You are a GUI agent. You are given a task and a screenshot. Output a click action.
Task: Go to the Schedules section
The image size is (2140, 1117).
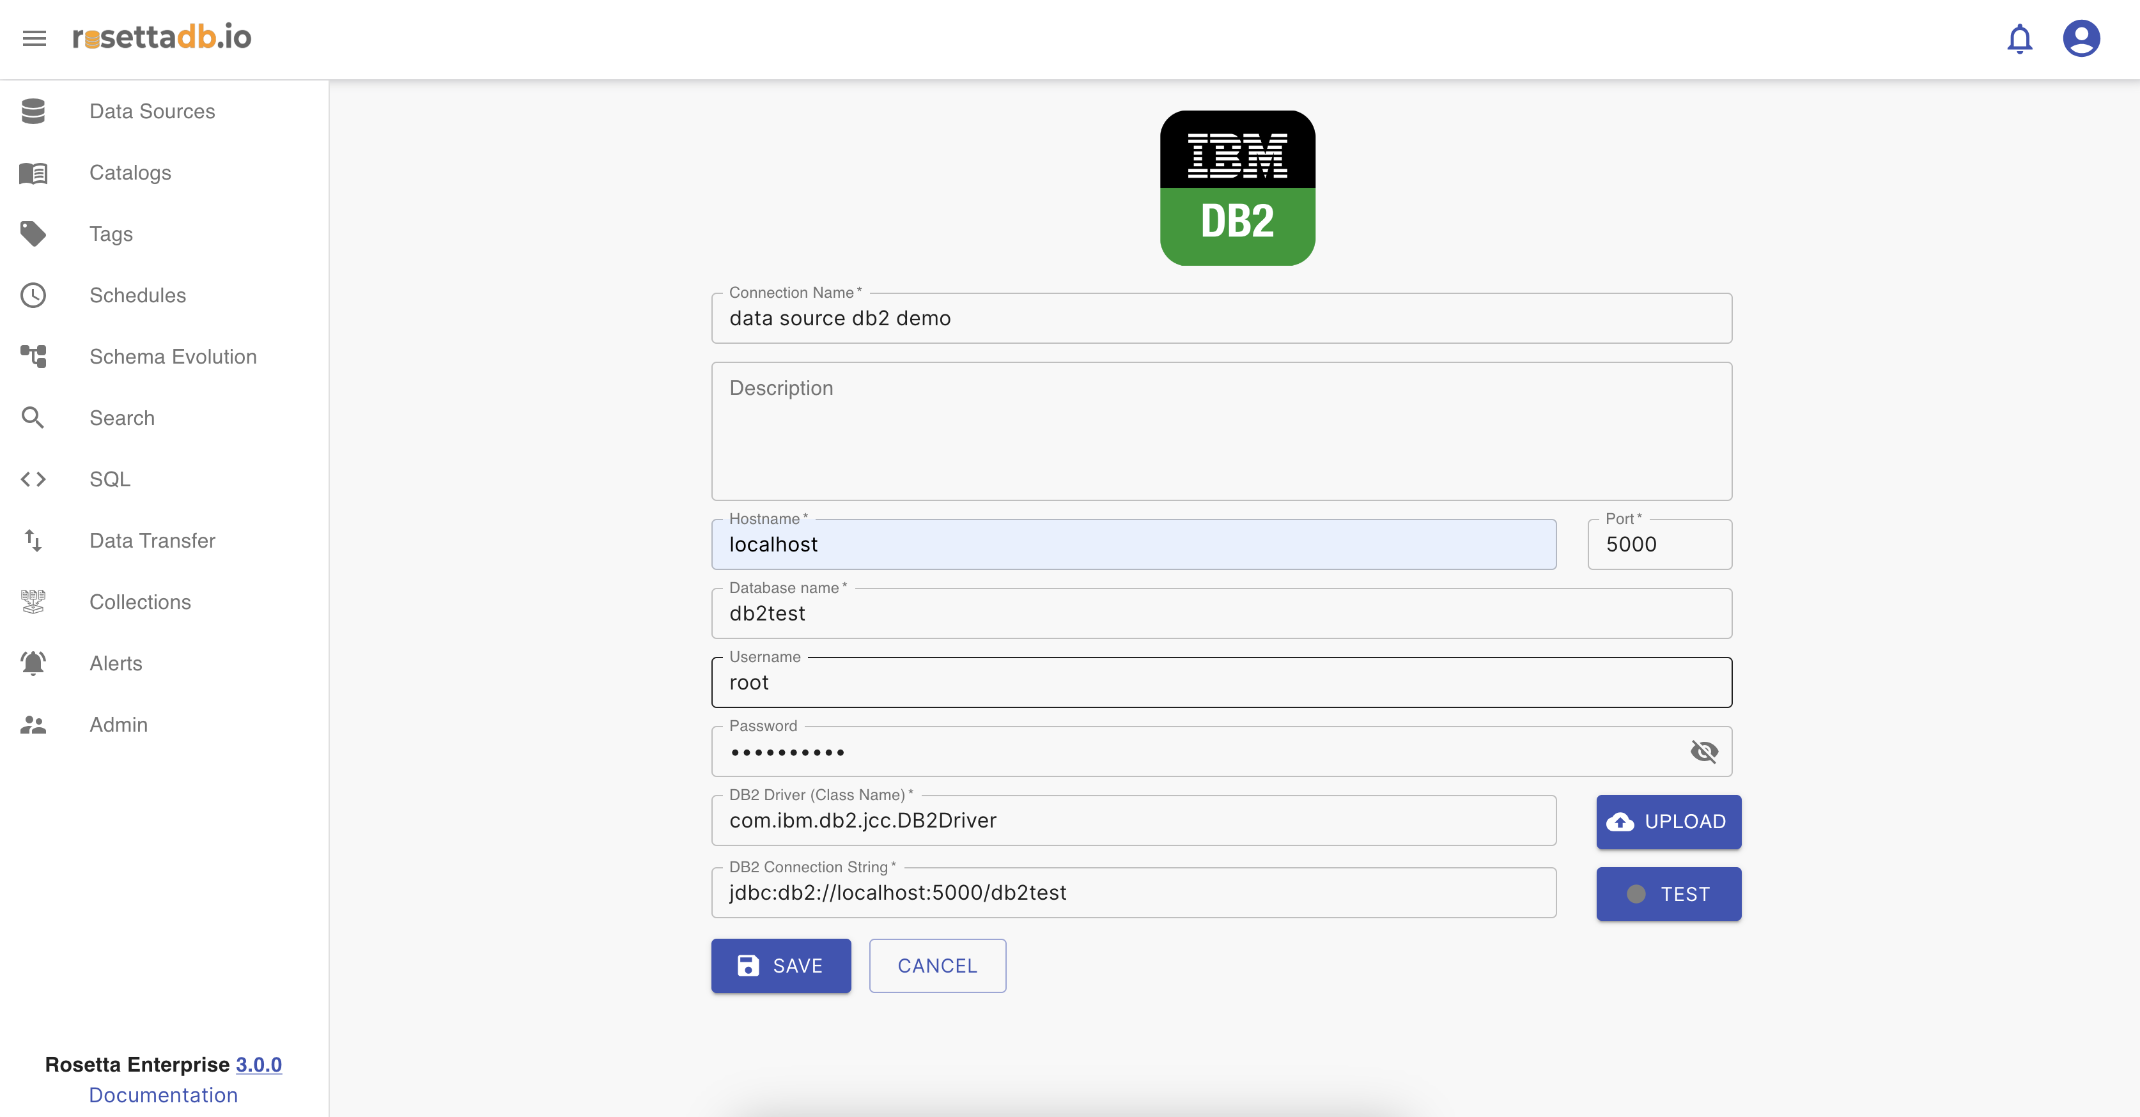[138, 296]
